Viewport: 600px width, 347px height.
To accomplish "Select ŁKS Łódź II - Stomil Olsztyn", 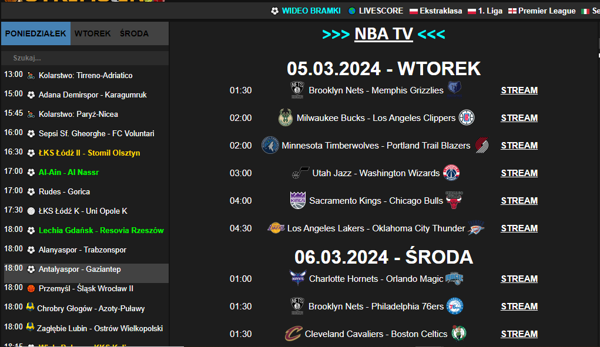I will (x=89, y=153).
